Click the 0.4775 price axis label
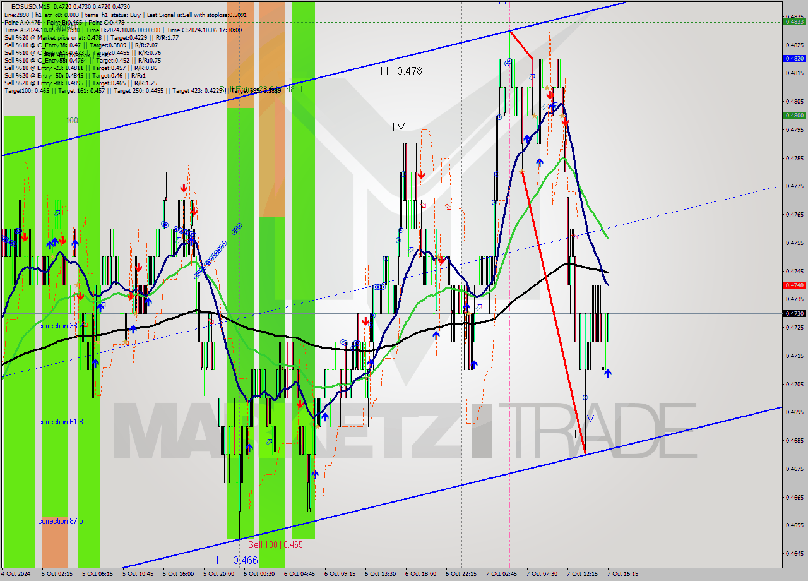The image size is (808, 581). point(793,186)
